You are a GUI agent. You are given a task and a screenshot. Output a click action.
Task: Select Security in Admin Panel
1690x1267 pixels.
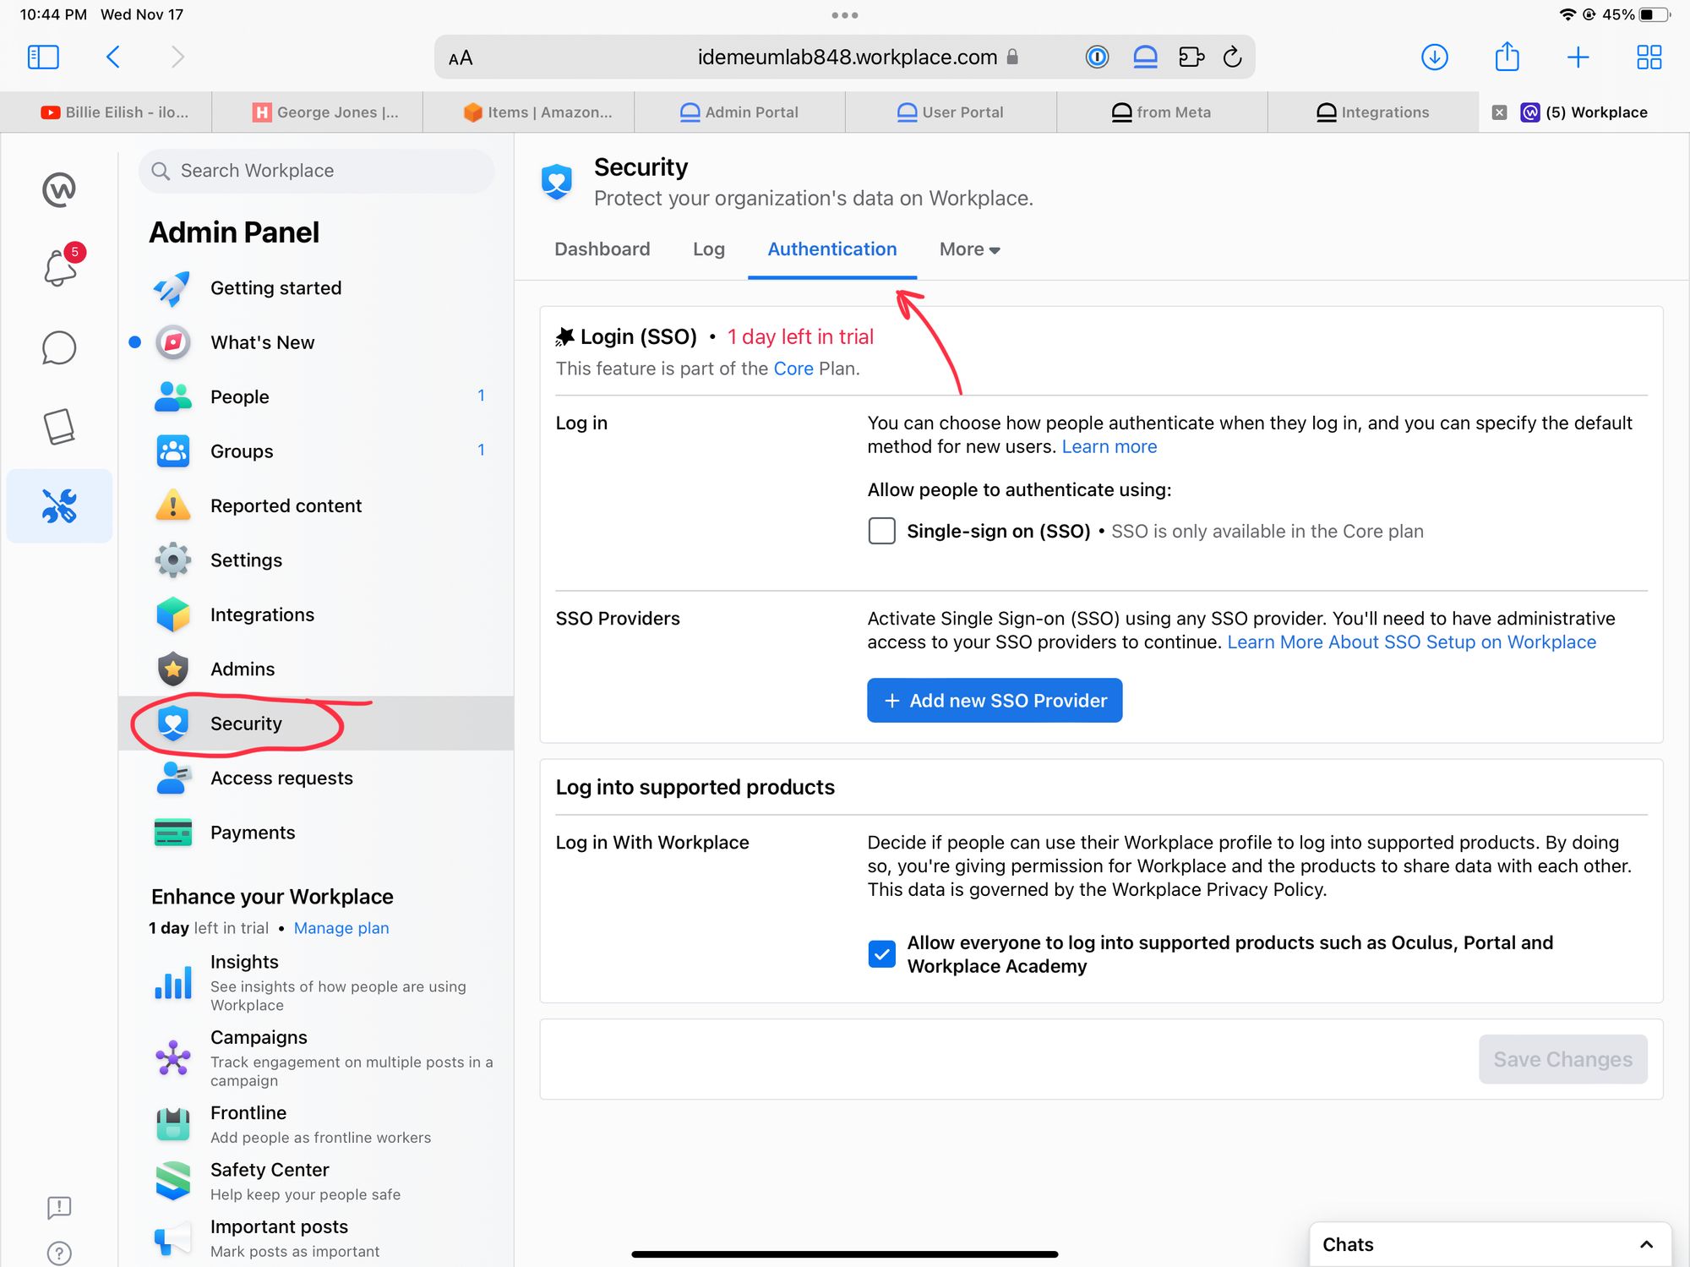pos(316,724)
